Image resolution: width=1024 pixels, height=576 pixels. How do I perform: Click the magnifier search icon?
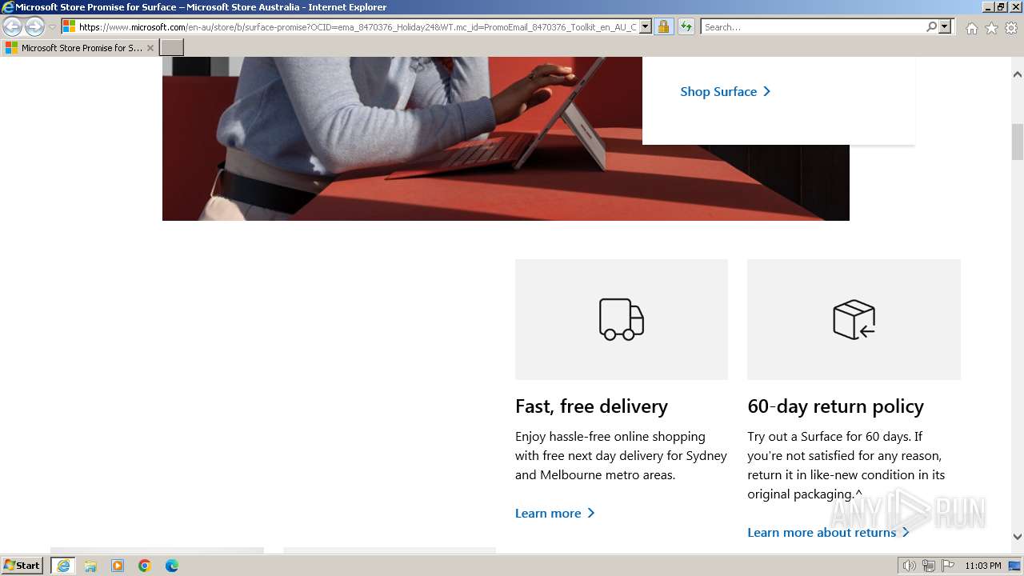pyautogui.click(x=931, y=26)
